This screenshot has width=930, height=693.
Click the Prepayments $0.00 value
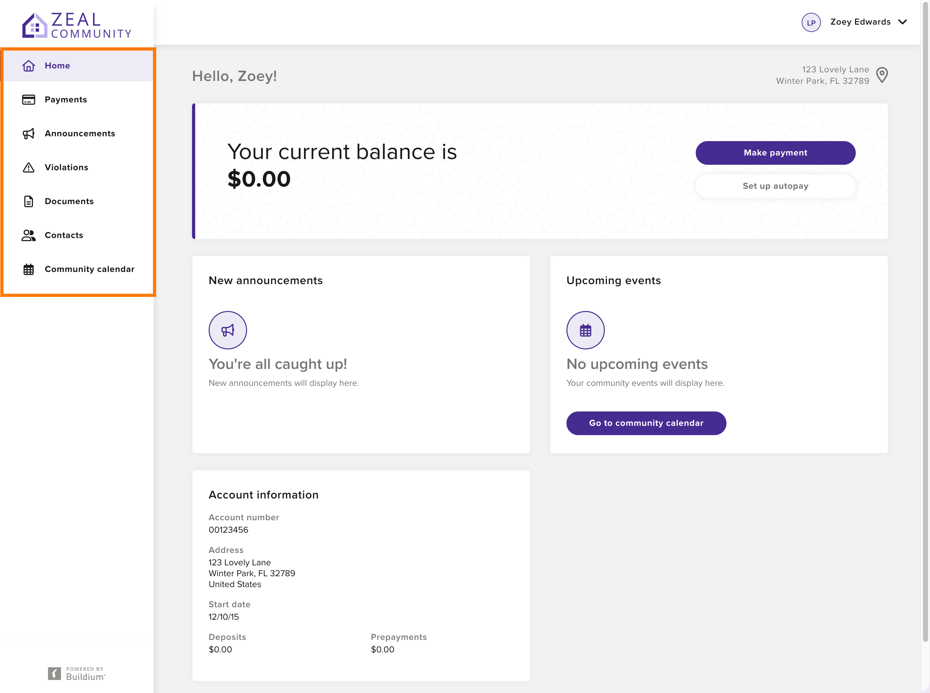tap(382, 649)
